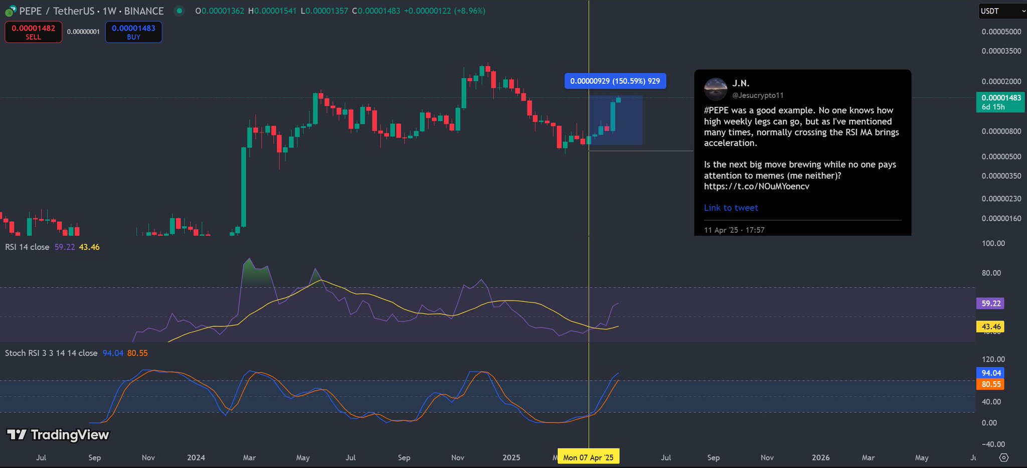The image size is (1027, 468).
Task: Click the 0.00000500 price scale label
Action: (x=1001, y=157)
